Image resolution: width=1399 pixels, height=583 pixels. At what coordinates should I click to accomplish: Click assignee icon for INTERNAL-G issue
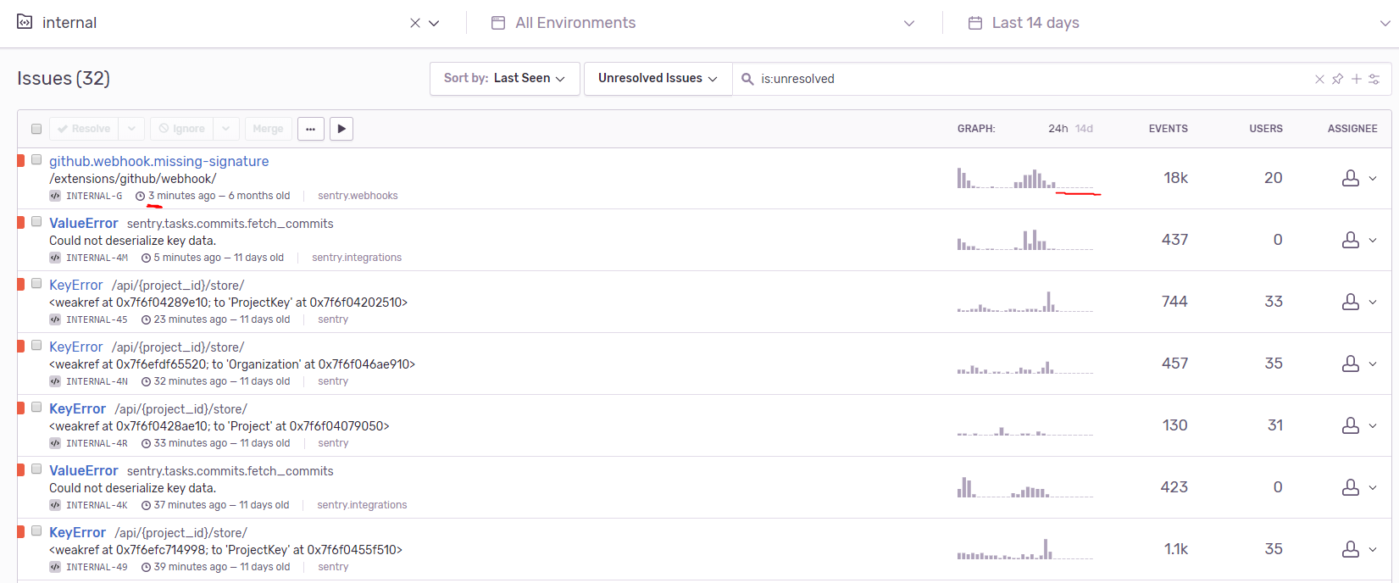(1351, 178)
